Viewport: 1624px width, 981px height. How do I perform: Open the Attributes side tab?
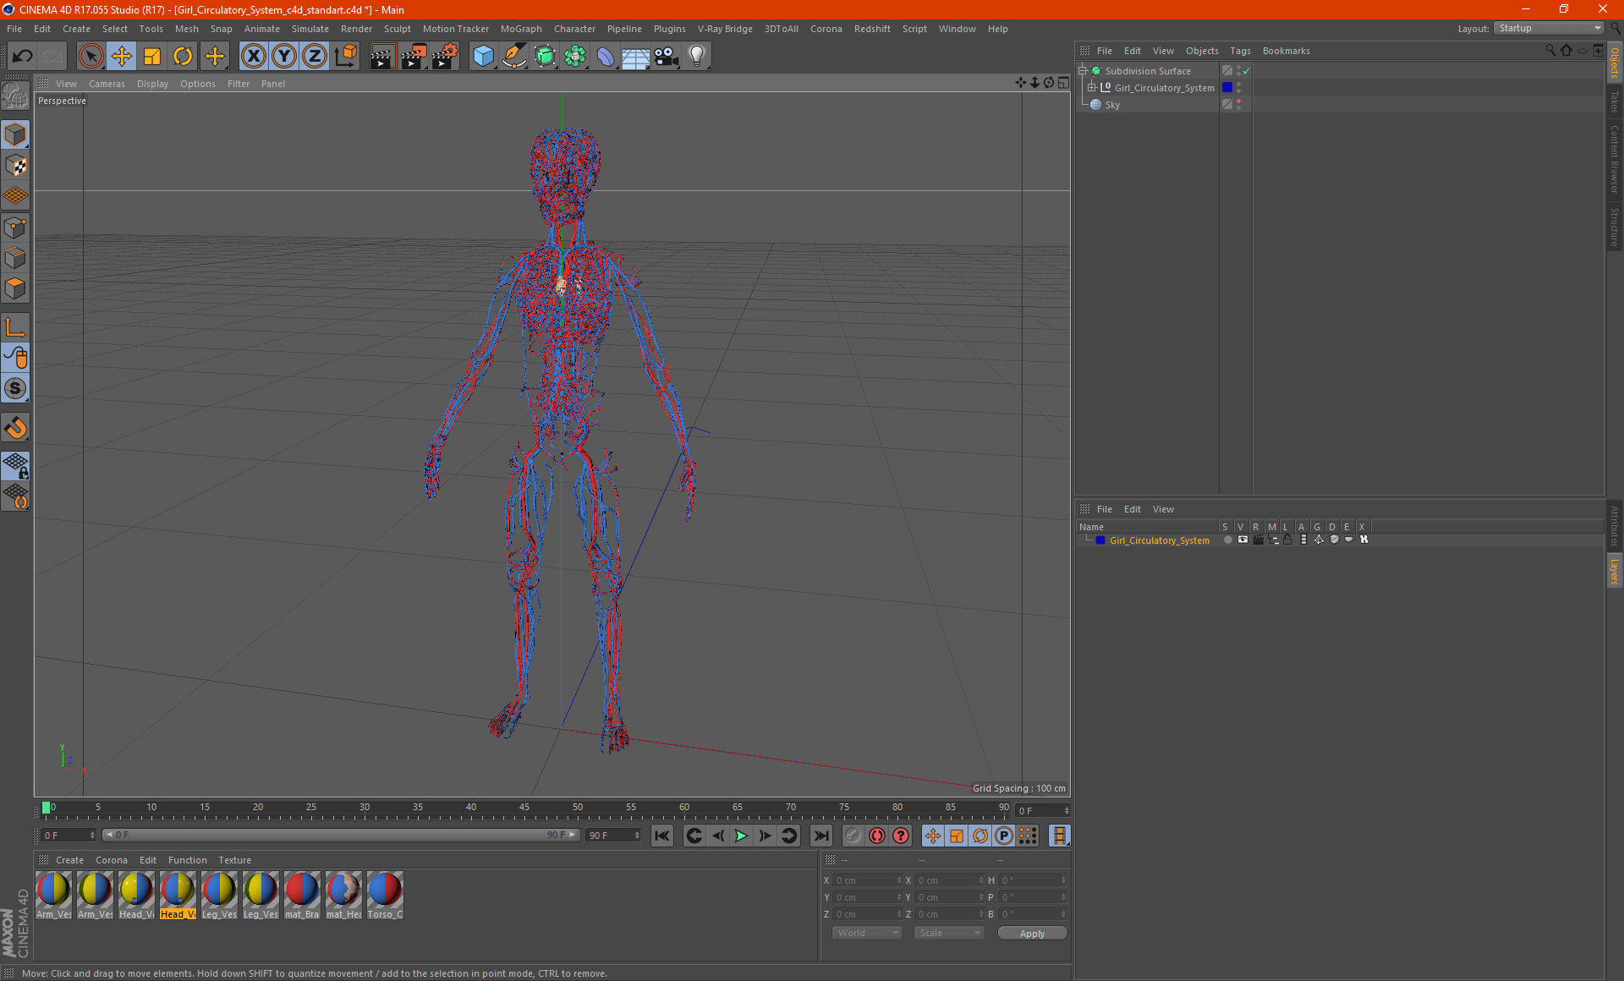pyautogui.click(x=1614, y=526)
